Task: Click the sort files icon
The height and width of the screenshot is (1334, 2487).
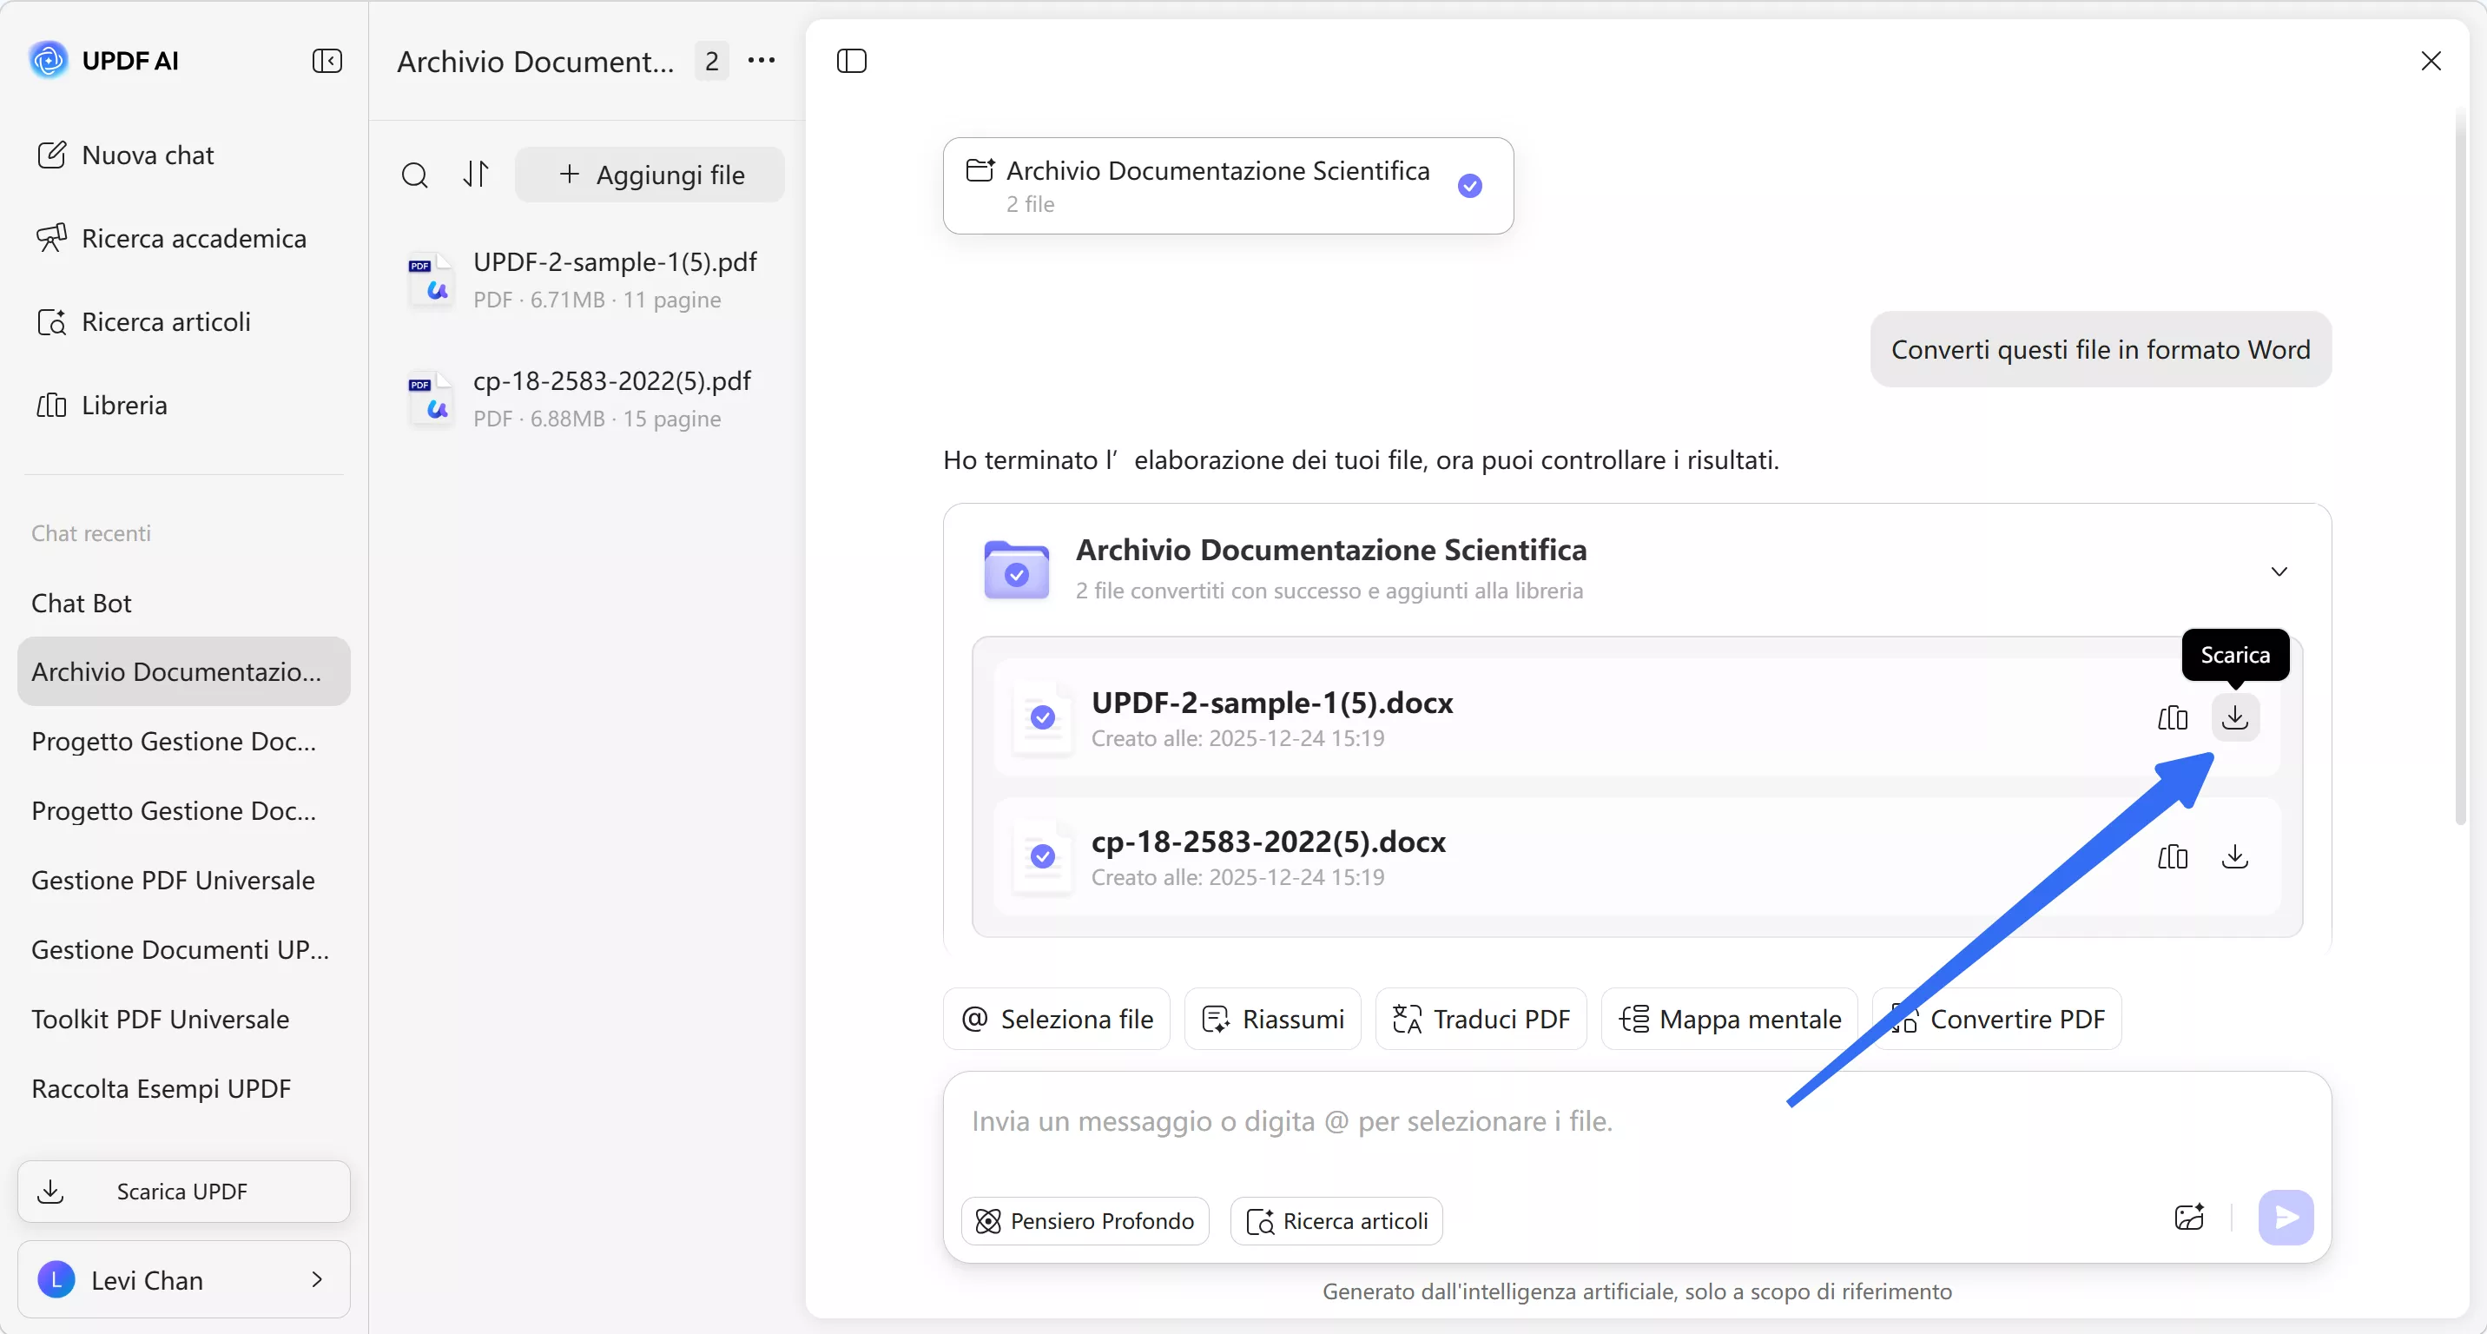Action: pos(476,175)
